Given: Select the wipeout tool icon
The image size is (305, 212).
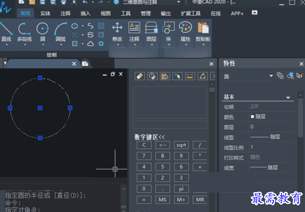Looking at the screenshot, I should pos(101,35).
